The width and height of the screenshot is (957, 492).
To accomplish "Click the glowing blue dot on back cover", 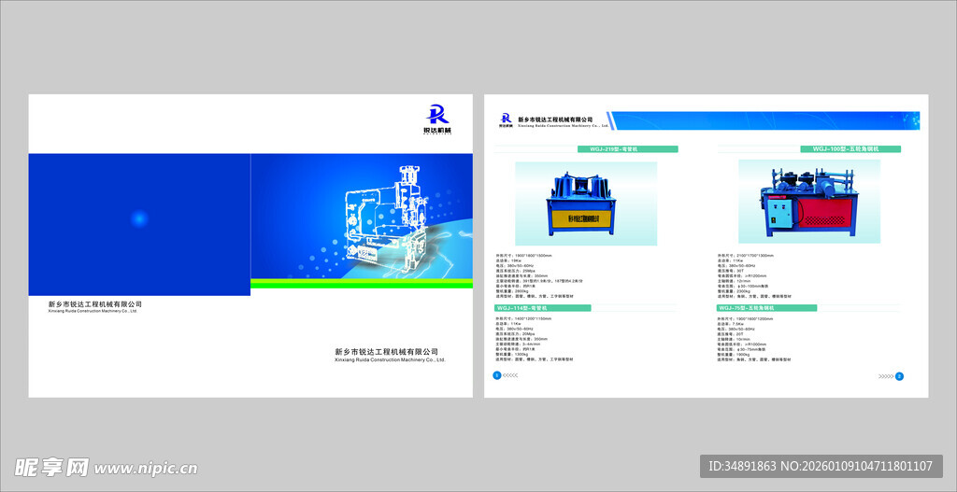I will (x=139, y=219).
